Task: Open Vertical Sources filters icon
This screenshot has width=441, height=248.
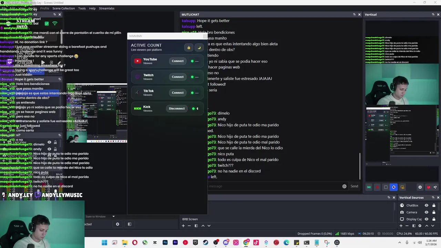Action: [413, 226]
